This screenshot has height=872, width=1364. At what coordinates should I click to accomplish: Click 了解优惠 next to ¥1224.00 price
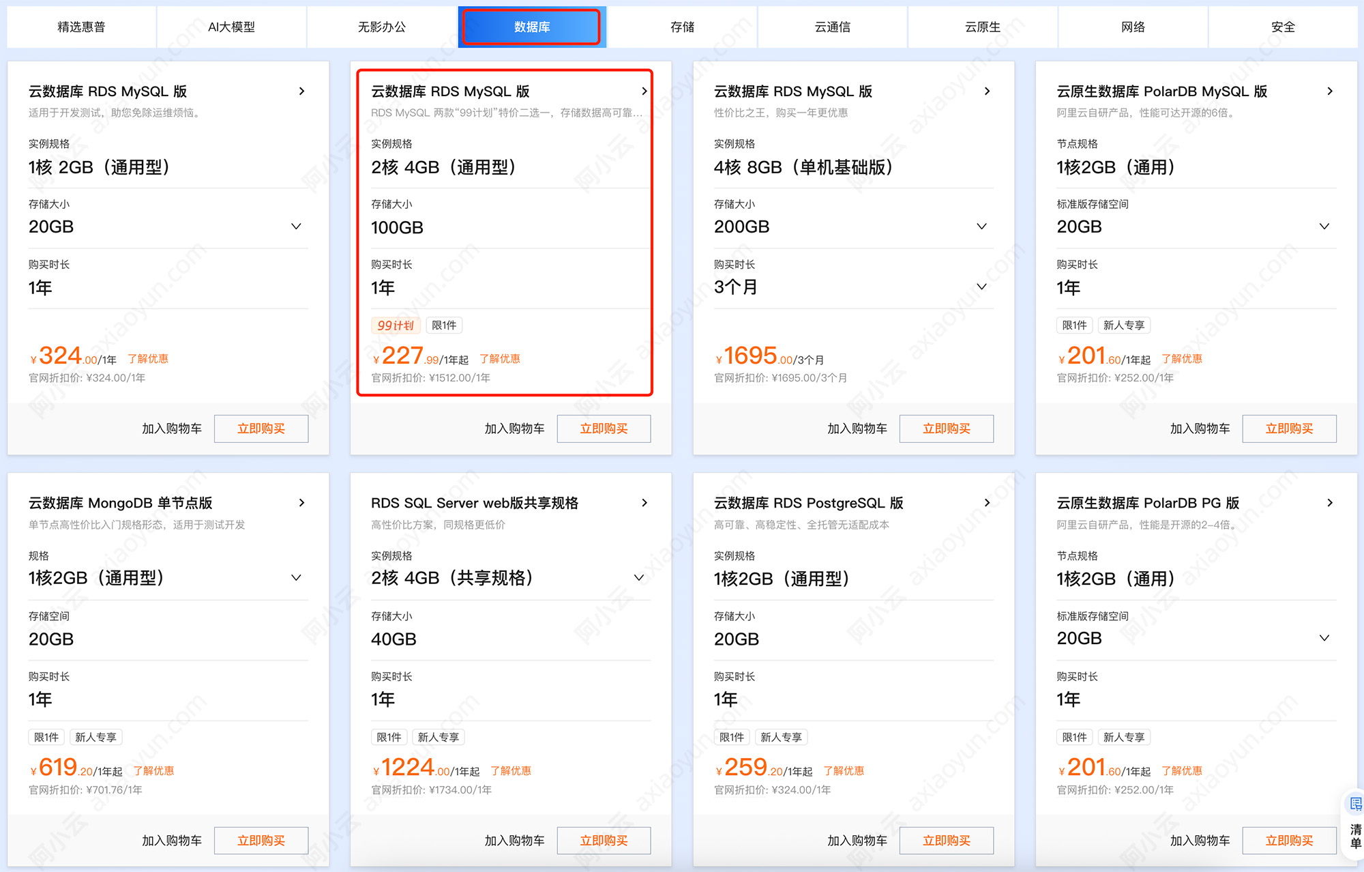coord(511,770)
